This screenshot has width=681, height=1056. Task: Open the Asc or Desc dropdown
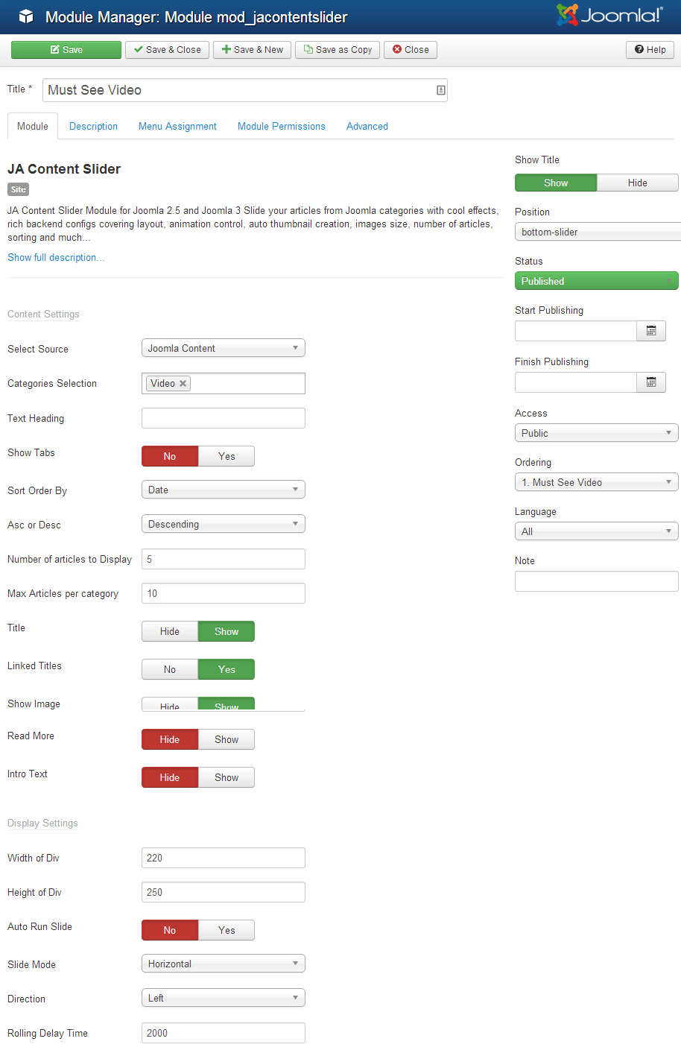[x=224, y=524]
